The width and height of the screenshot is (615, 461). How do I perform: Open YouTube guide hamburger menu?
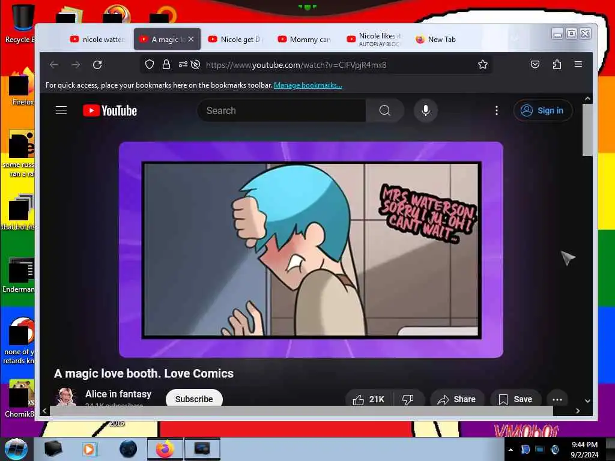61,110
